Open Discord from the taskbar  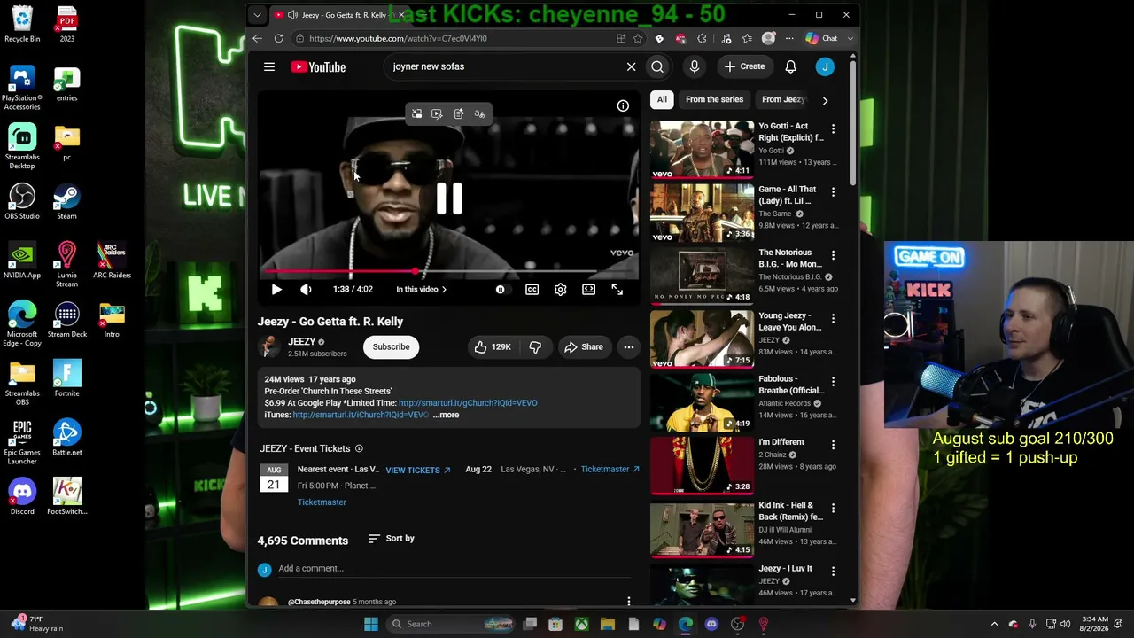click(711, 624)
